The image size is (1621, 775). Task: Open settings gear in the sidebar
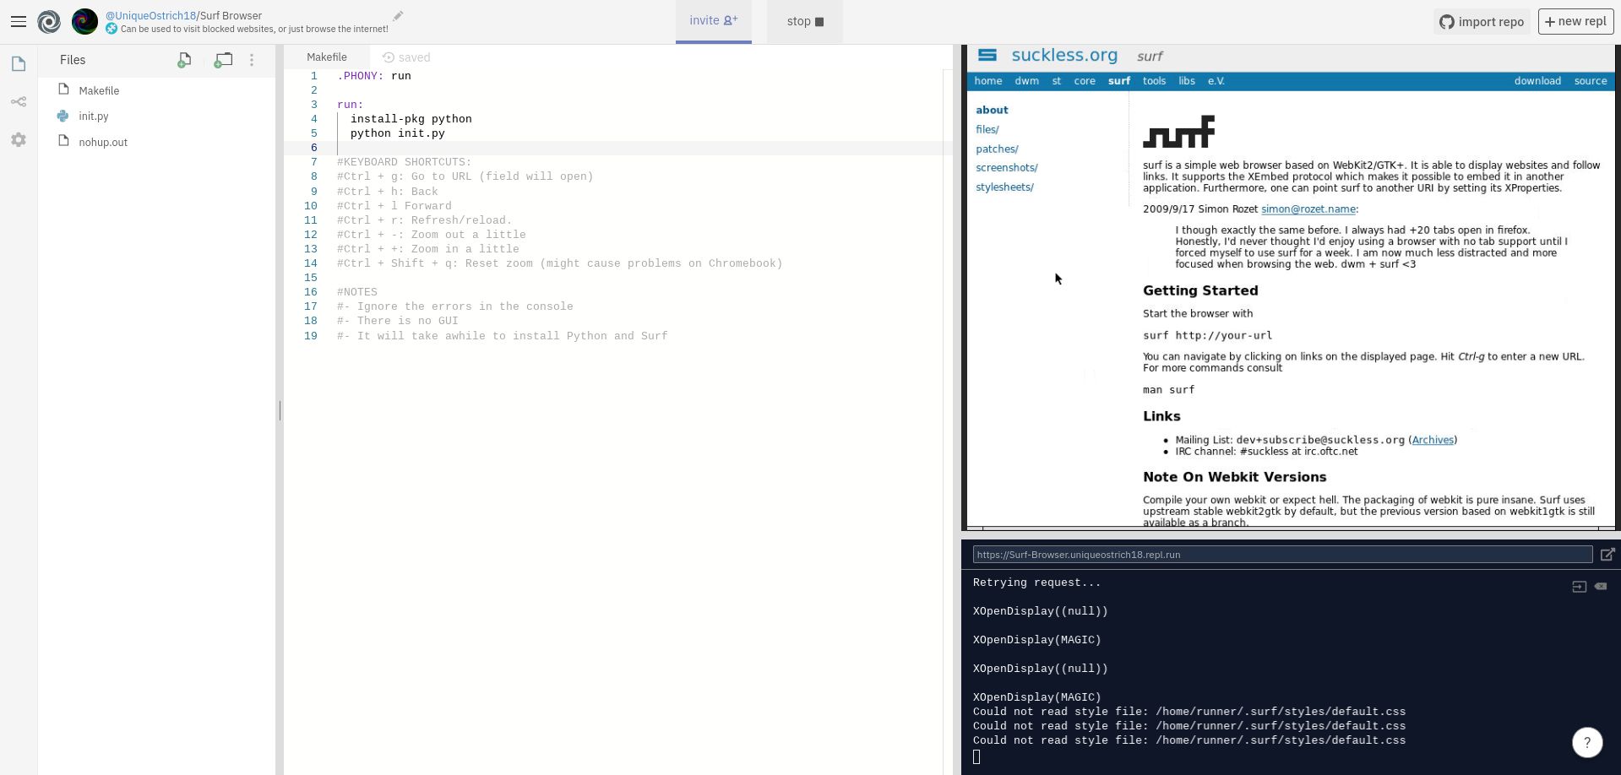tap(19, 140)
